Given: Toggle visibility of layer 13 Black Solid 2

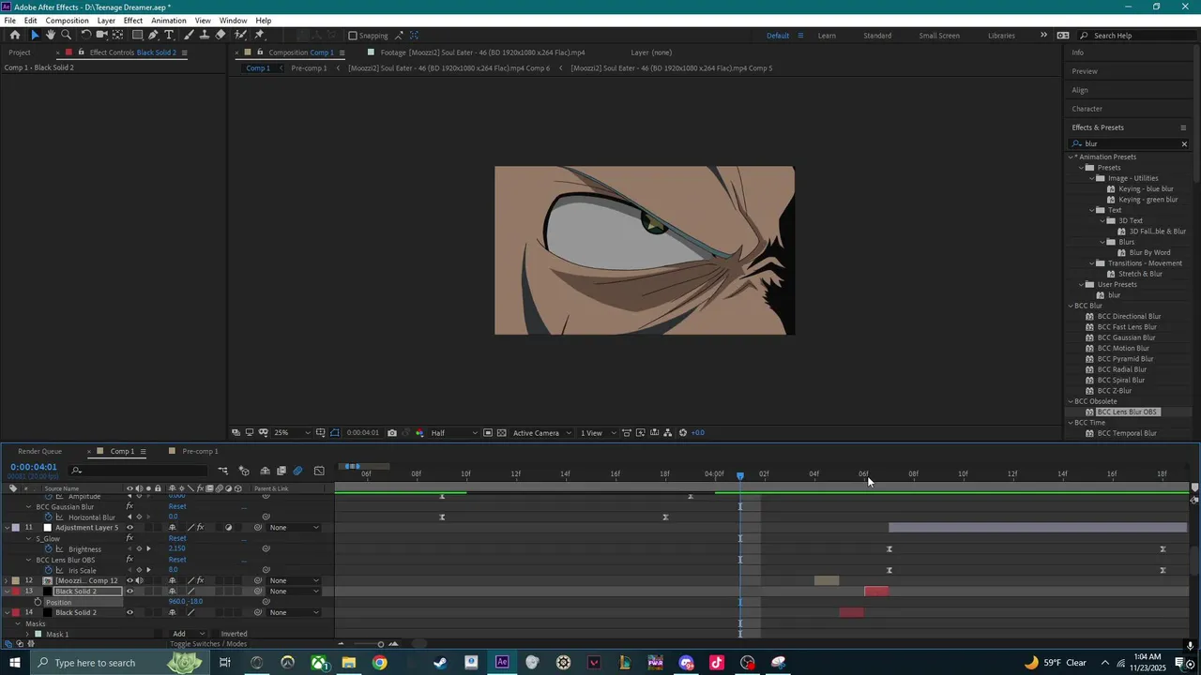Looking at the screenshot, I should (x=129, y=592).
